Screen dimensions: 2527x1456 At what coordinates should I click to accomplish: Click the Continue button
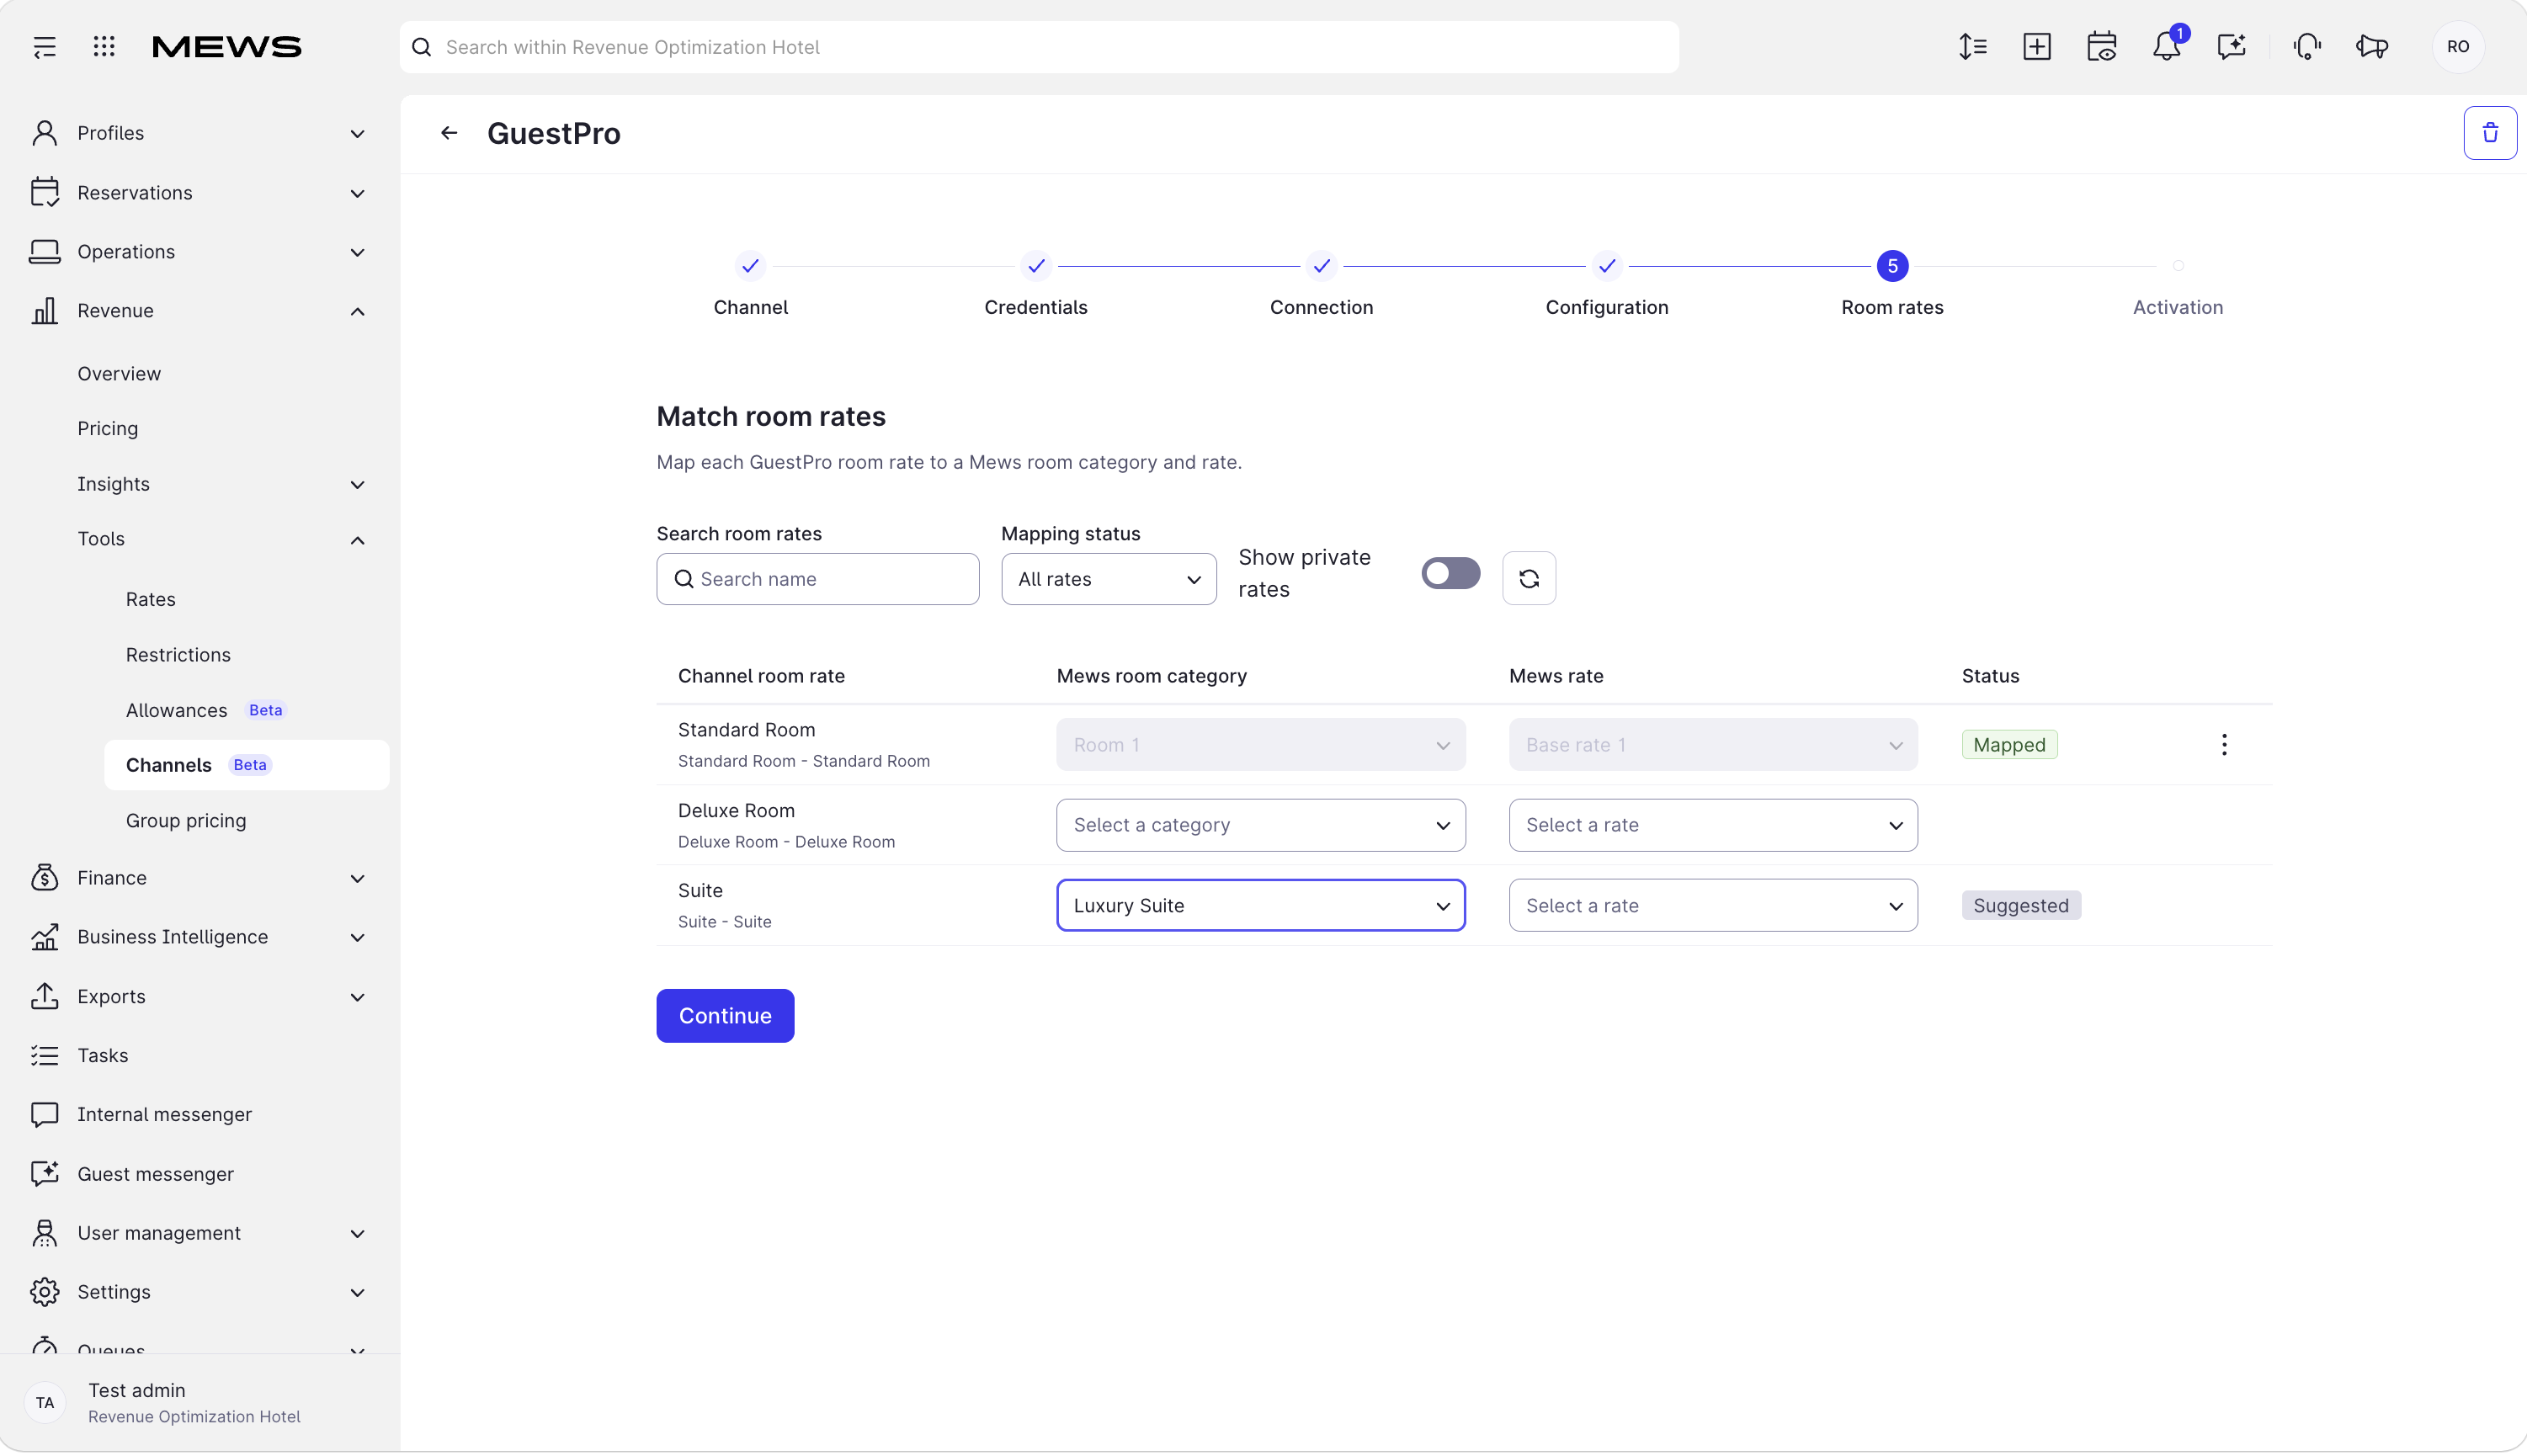coord(725,1015)
